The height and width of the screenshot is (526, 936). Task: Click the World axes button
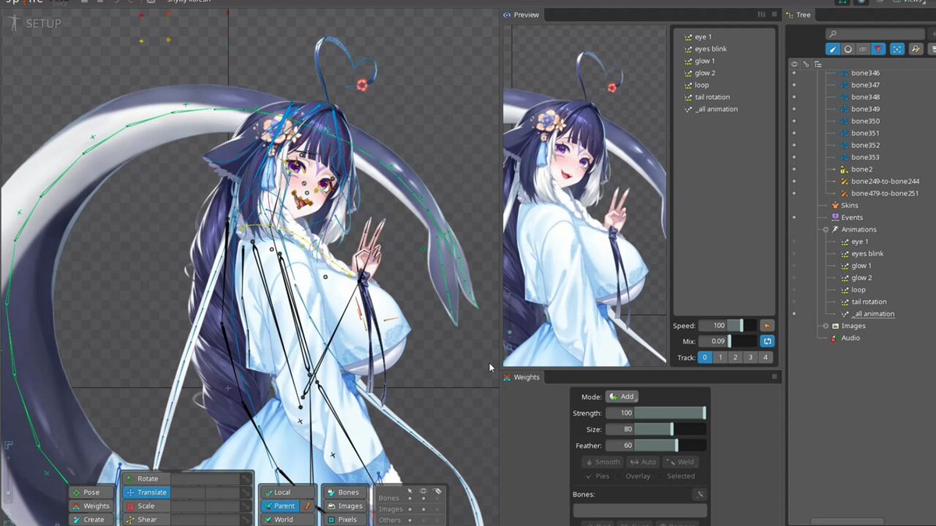(x=289, y=519)
